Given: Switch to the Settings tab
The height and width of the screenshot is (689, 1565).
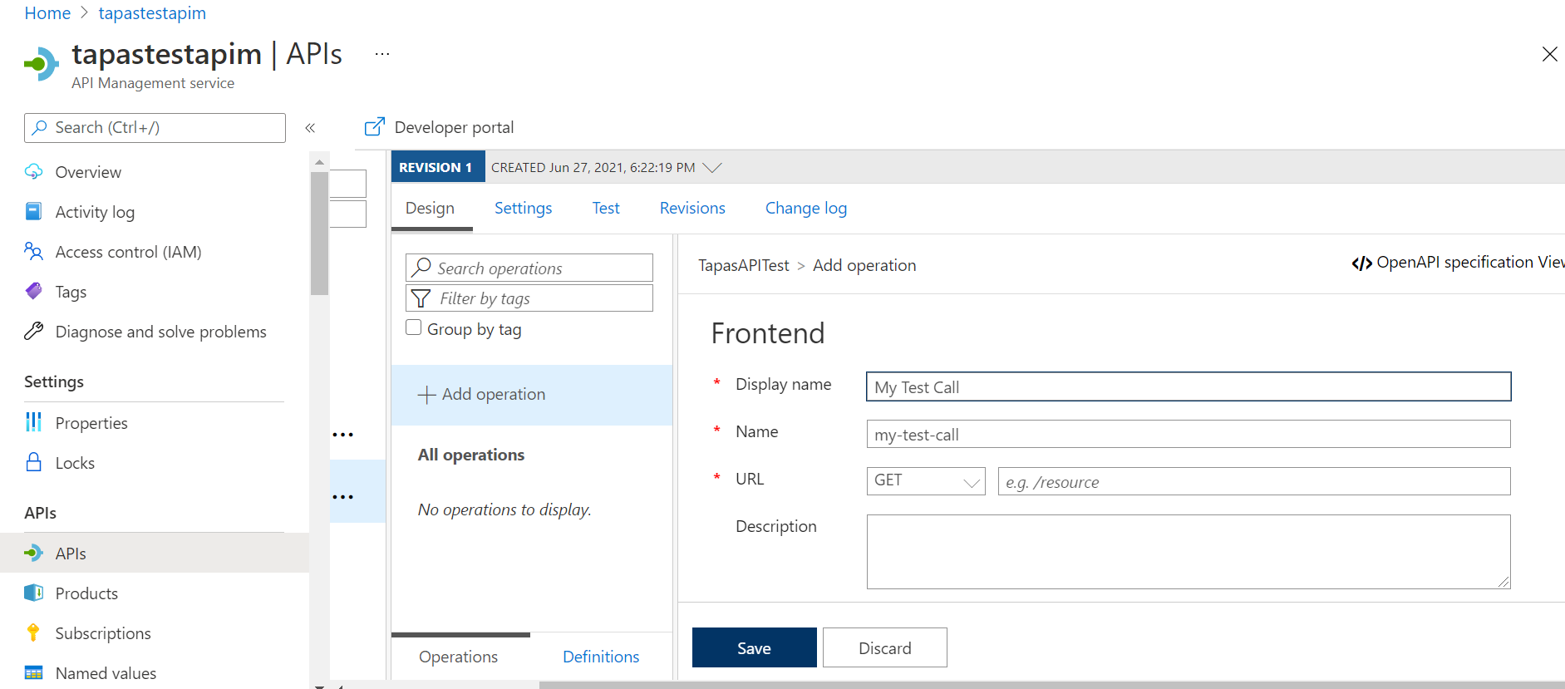Looking at the screenshot, I should click(x=523, y=208).
